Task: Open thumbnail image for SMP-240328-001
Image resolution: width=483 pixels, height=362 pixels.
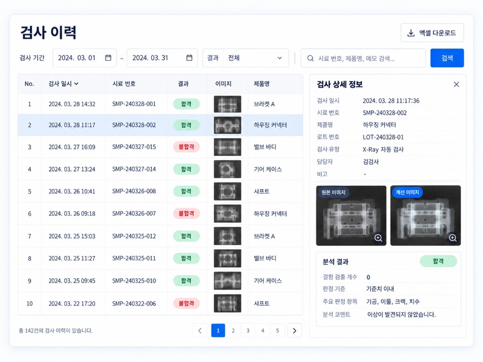Action: pyautogui.click(x=228, y=104)
